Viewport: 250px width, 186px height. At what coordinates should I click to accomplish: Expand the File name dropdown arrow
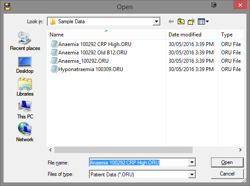(192, 162)
